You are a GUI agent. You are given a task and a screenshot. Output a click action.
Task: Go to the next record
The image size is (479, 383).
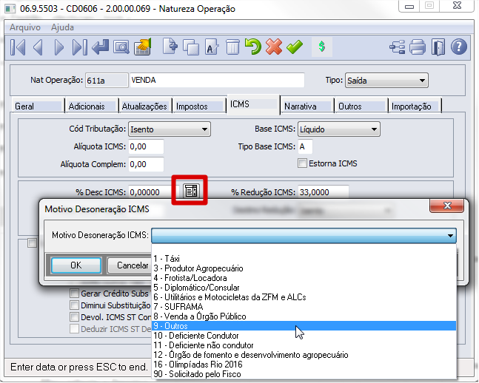pos(58,47)
